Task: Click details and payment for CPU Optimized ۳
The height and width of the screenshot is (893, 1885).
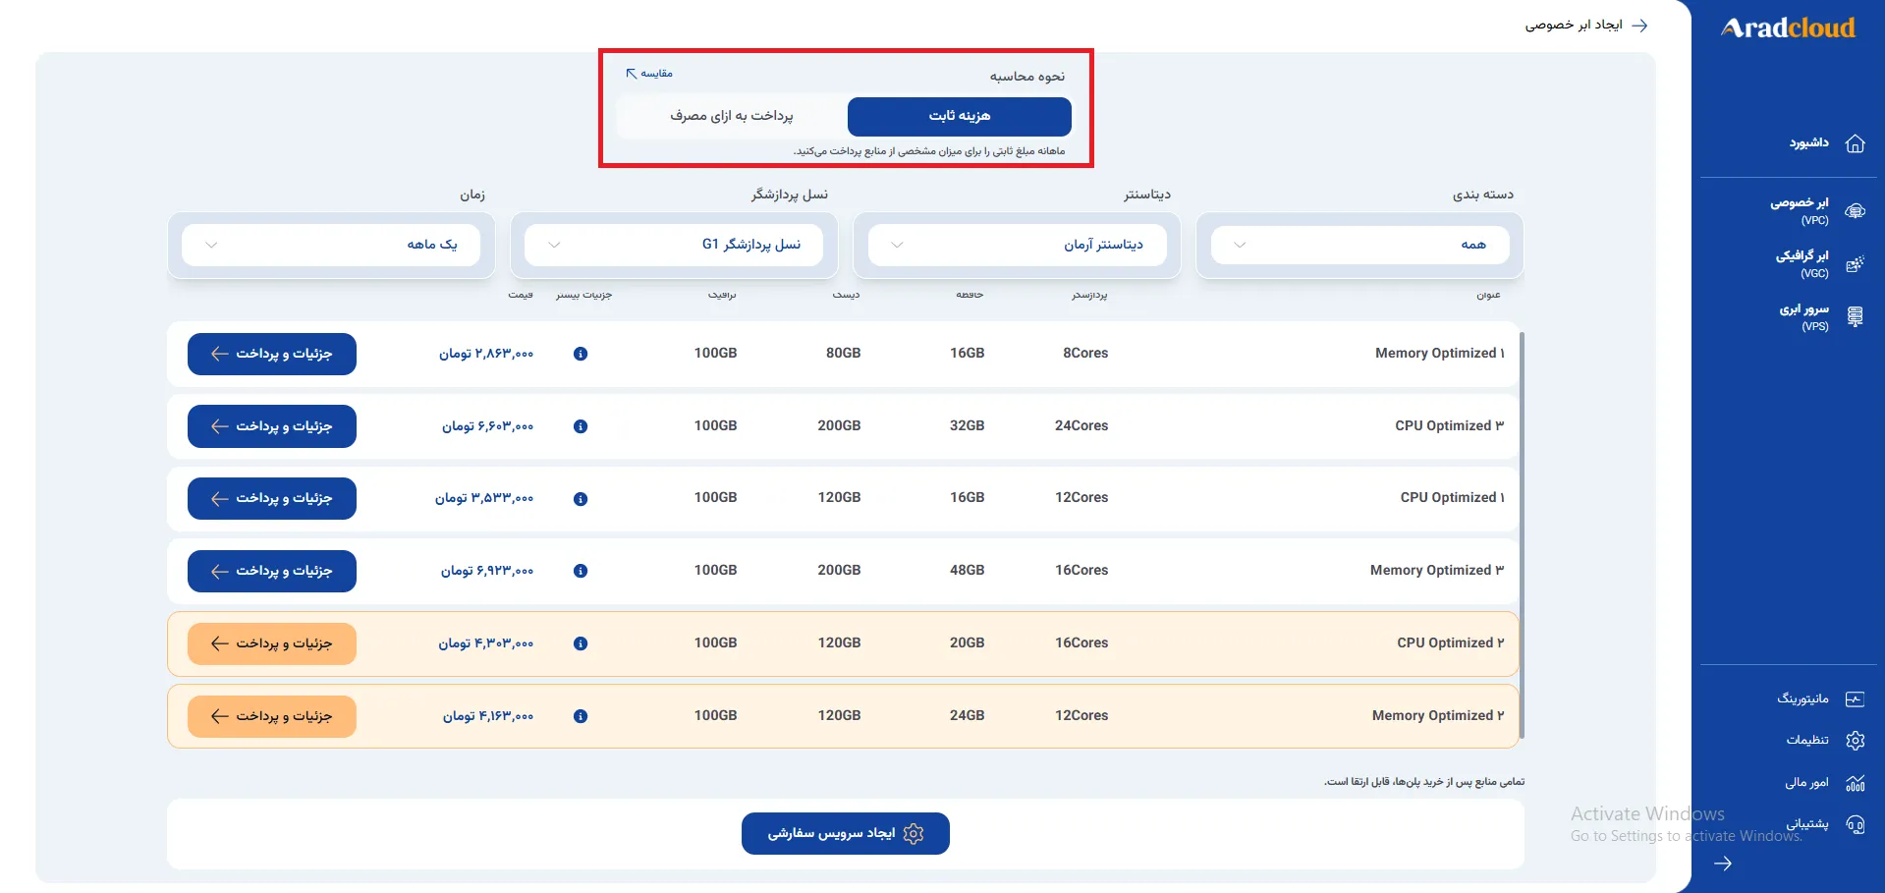Action: [x=272, y=426]
